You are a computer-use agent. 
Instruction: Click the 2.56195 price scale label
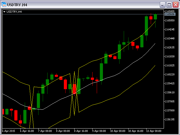coord(170,119)
